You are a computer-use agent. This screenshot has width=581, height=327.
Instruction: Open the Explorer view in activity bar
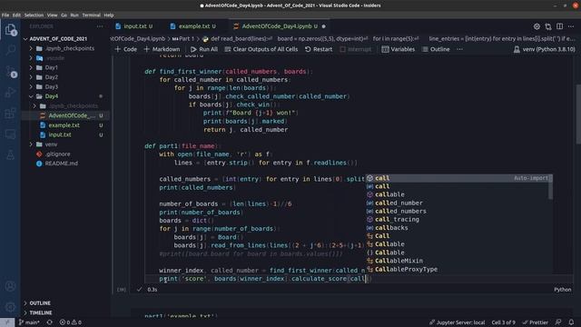10,30
